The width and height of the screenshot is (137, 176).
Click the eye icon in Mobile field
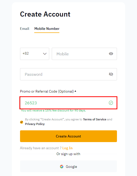pyautogui.click(x=111, y=54)
